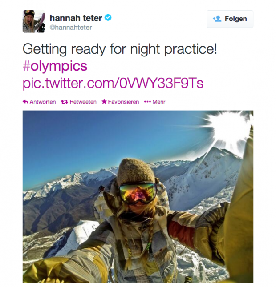Open the pic.twitter.com/0VWY33F9Ts link

point(113,83)
